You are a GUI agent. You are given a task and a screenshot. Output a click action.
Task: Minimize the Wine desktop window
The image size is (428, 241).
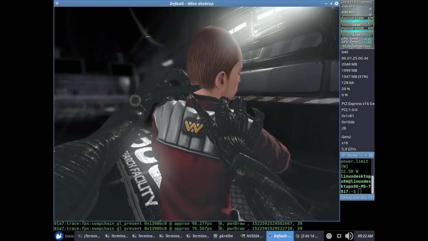(x=326, y=3)
